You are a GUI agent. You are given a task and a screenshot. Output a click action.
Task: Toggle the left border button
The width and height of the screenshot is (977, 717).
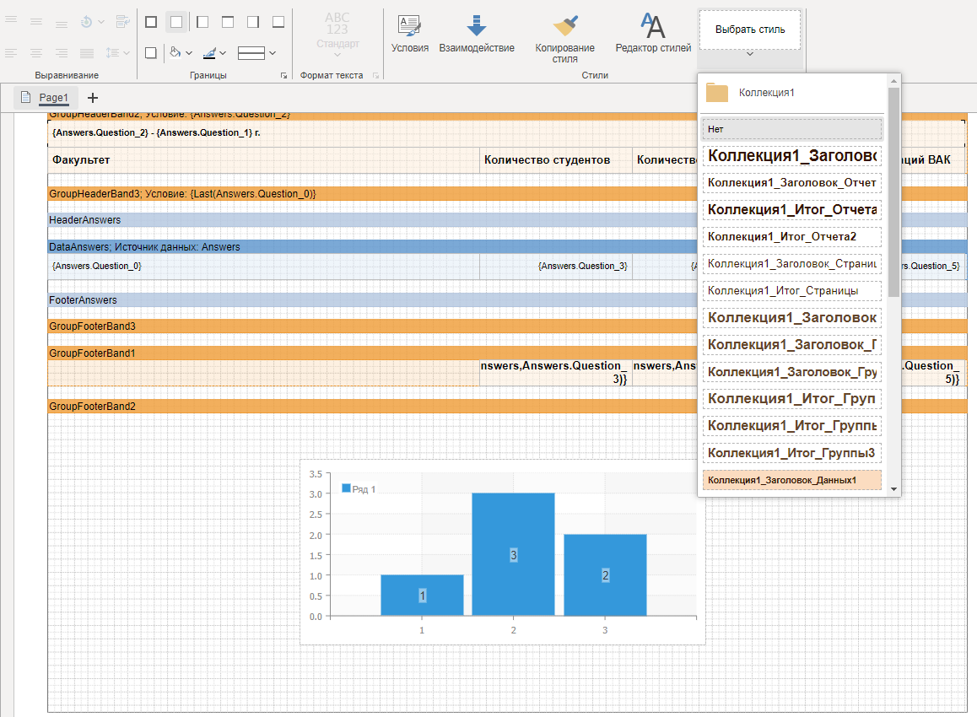pyautogui.click(x=202, y=22)
